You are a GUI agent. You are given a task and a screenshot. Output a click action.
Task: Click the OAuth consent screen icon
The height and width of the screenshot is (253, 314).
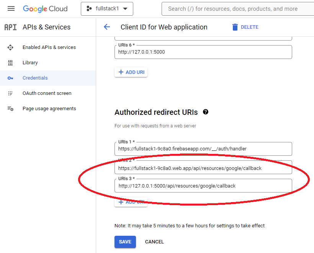click(x=10, y=93)
